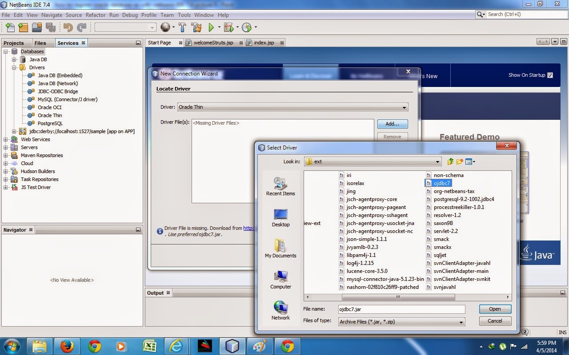Open the Files of type dropdown
Screen dimensions: 569x355
pos(461,322)
